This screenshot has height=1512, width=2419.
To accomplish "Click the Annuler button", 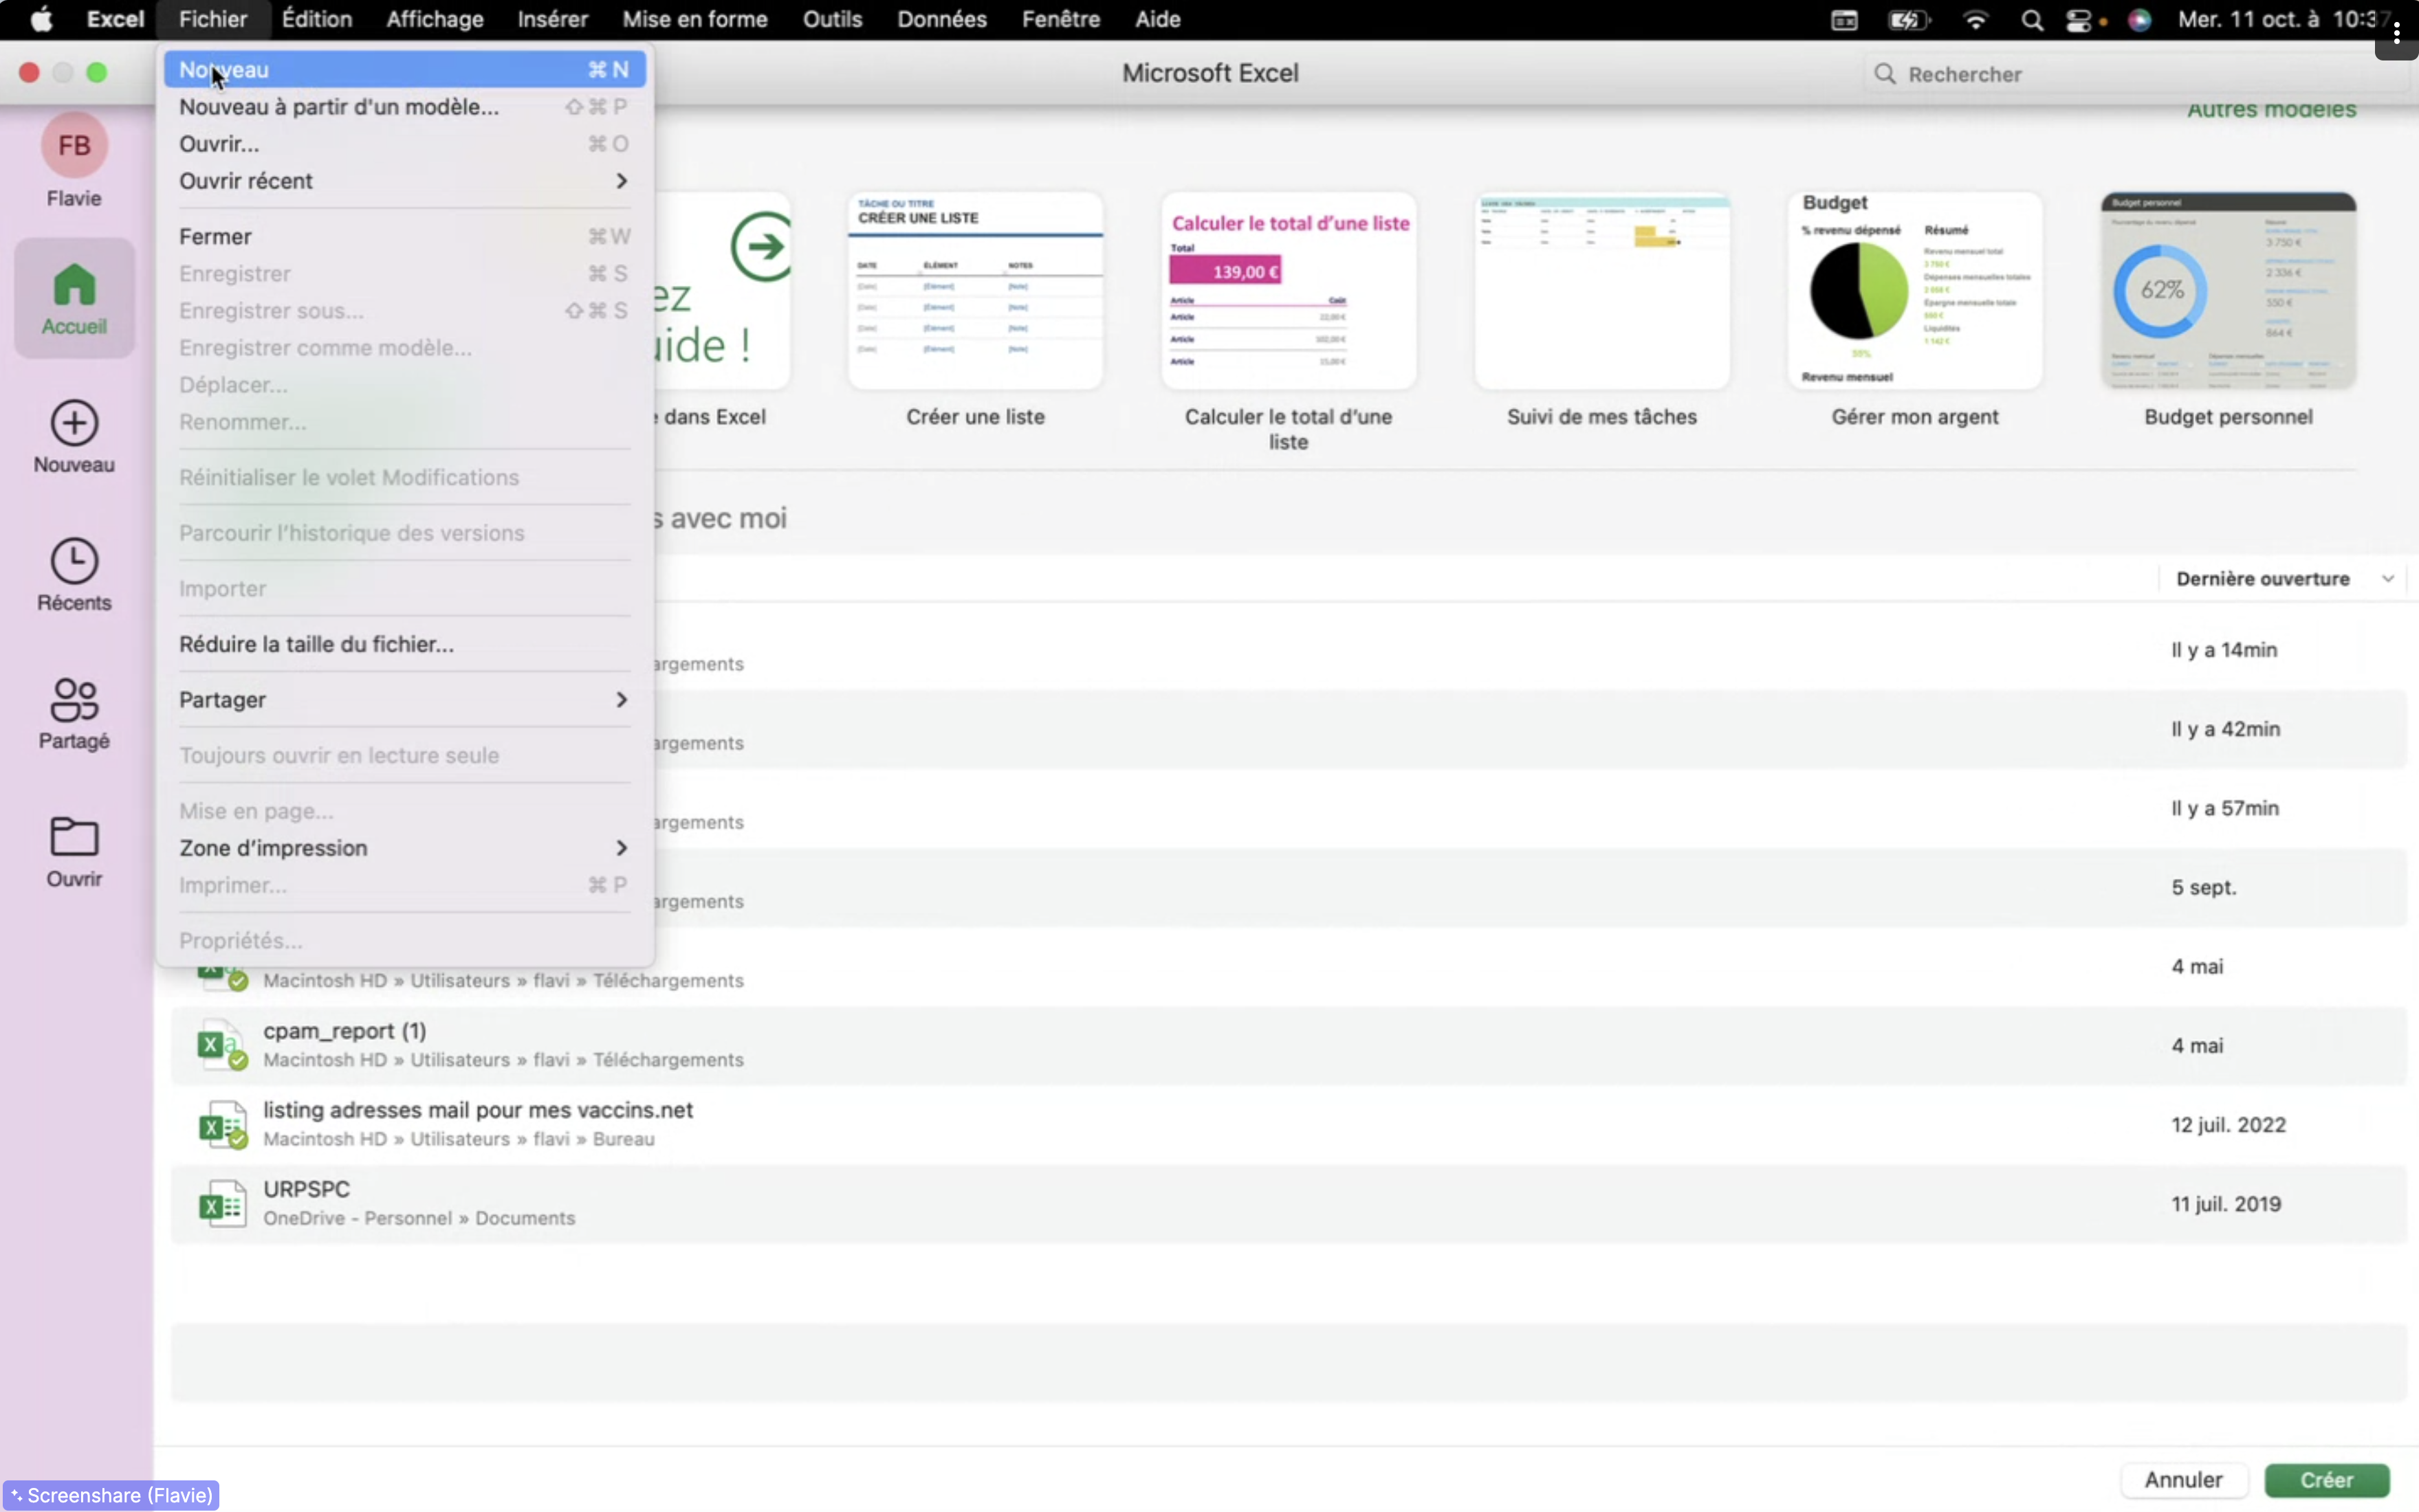I will pyautogui.click(x=2183, y=1480).
